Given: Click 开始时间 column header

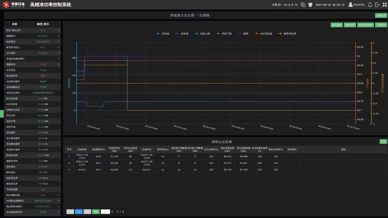Looking at the screenshot, I should coord(82,150).
